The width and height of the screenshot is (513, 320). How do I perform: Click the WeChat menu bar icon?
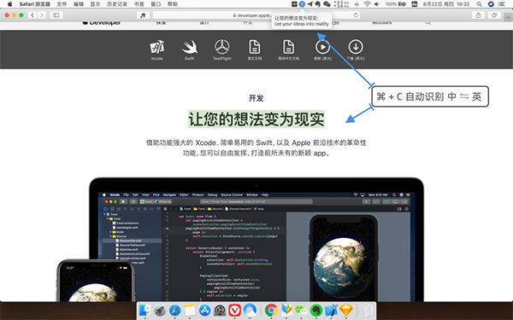(x=327, y=4)
